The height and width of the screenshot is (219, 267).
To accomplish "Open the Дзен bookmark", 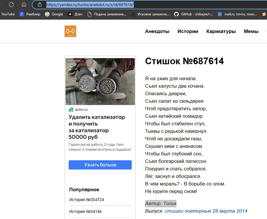I will pyautogui.click(x=75, y=14).
